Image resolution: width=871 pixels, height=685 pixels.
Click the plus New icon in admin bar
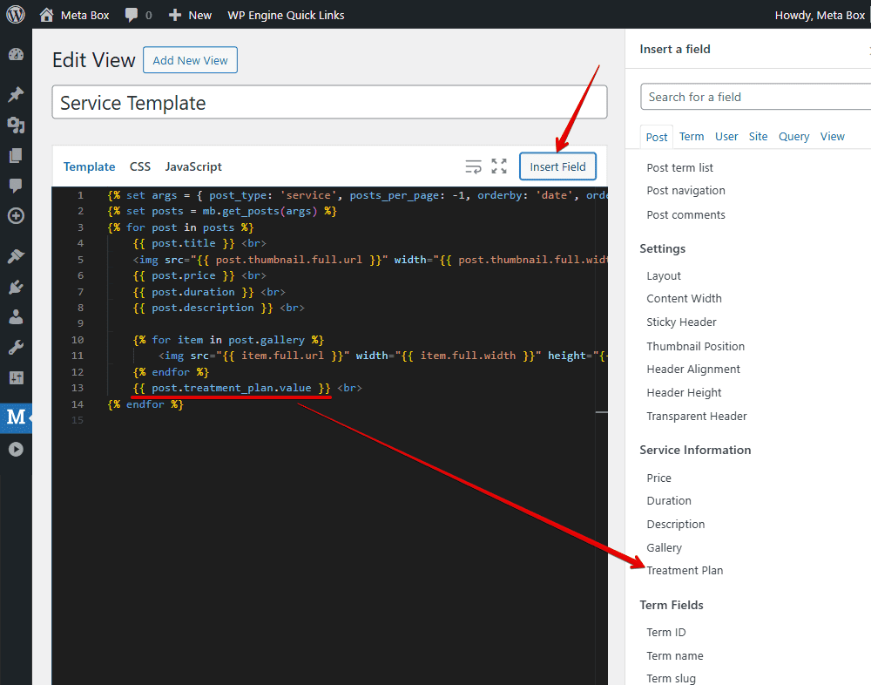click(175, 15)
